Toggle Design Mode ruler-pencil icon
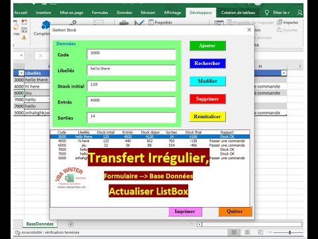 point(139,23)
